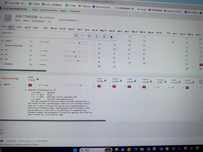The width and height of the screenshot is (203, 152).
Task: Click the trend graph icon beside ALT
Action: (x=2, y=50)
